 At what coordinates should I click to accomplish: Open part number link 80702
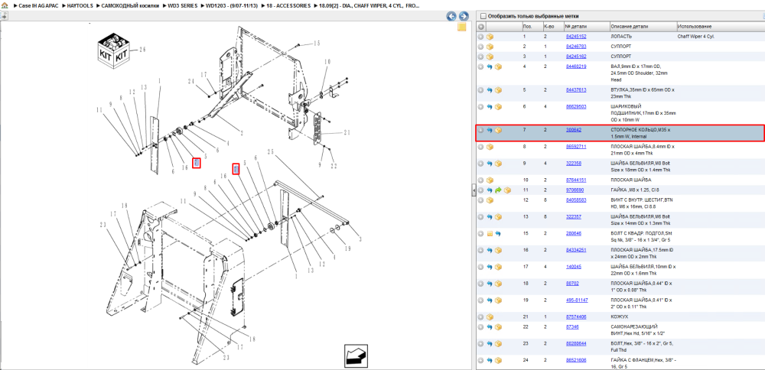pyautogui.click(x=572, y=283)
